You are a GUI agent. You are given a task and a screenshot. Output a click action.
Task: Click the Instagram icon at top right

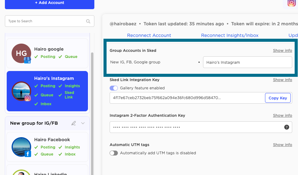coord(291,3)
